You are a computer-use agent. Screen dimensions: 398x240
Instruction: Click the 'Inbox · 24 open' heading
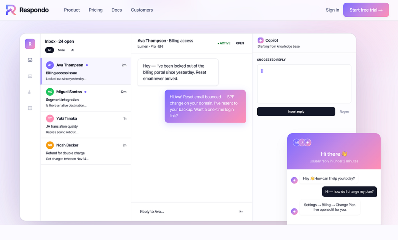(59, 41)
